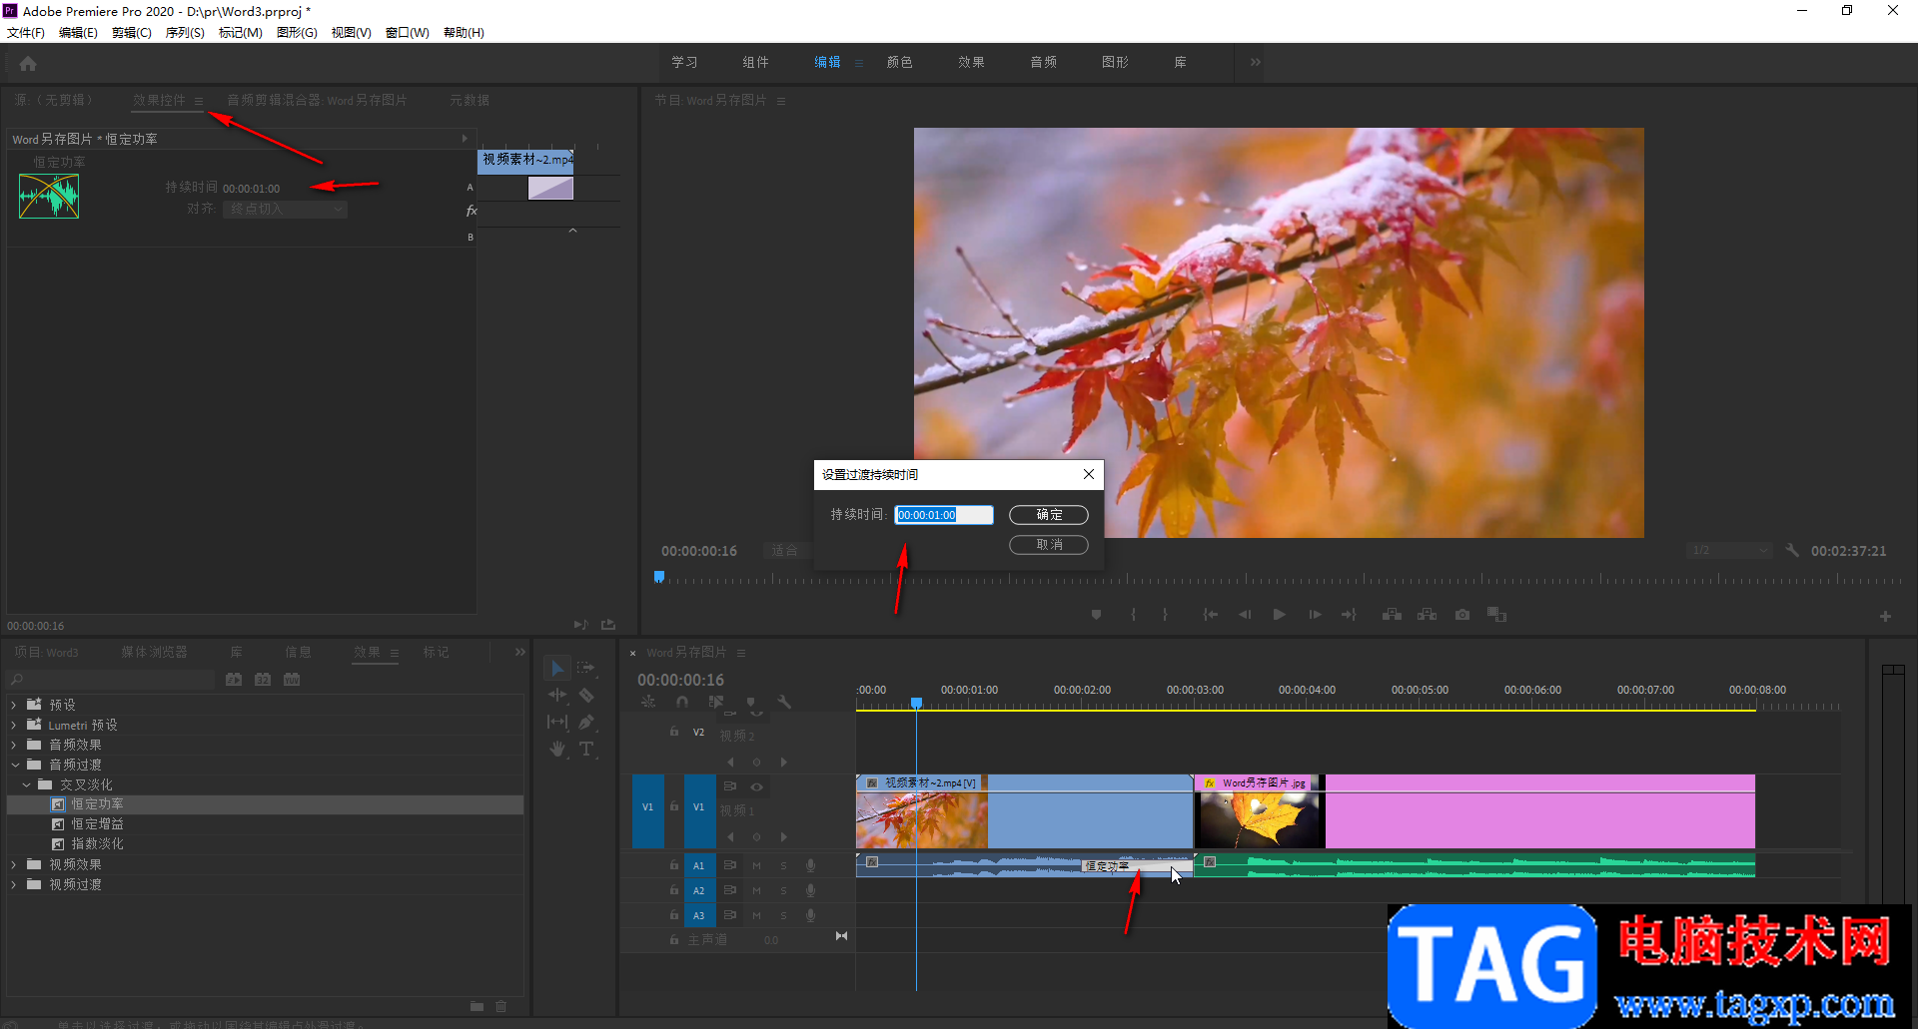The width and height of the screenshot is (1918, 1029).
Task: Step forward one frame
Action: click(1315, 615)
